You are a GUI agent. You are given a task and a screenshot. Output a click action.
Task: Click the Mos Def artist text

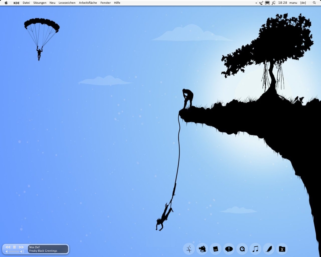tap(34, 247)
